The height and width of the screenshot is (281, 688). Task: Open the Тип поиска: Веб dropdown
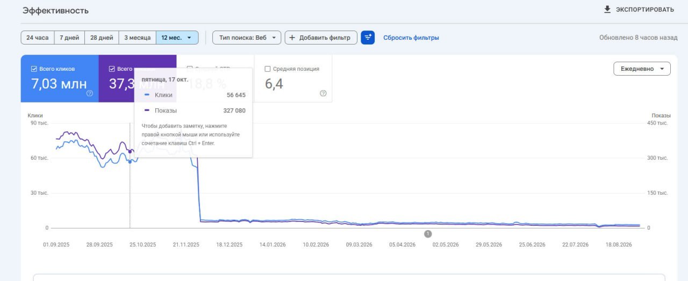click(x=247, y=38)
